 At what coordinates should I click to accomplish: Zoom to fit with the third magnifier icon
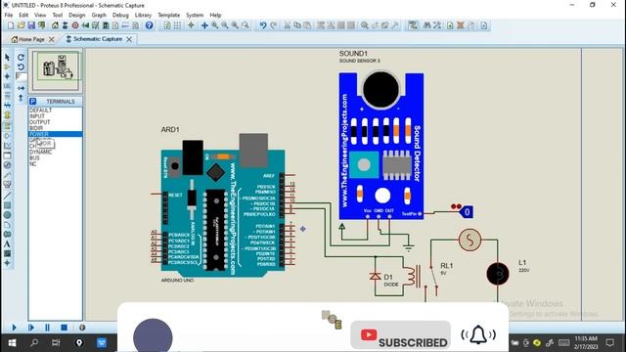click(235, 25)
